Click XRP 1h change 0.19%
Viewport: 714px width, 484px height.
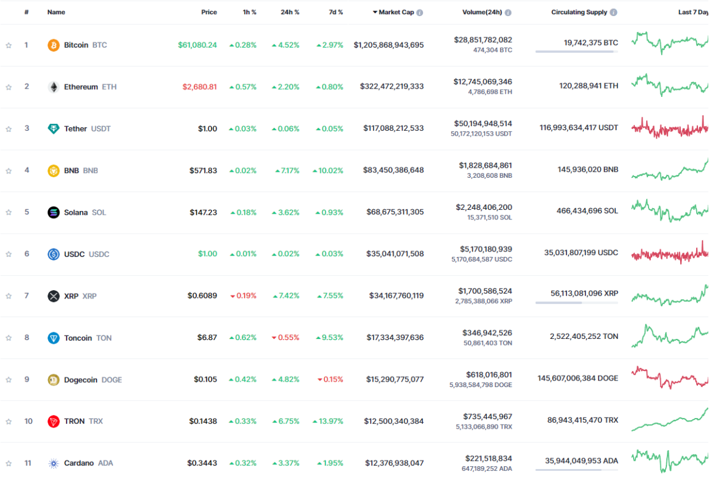click(x=243, y=296)
